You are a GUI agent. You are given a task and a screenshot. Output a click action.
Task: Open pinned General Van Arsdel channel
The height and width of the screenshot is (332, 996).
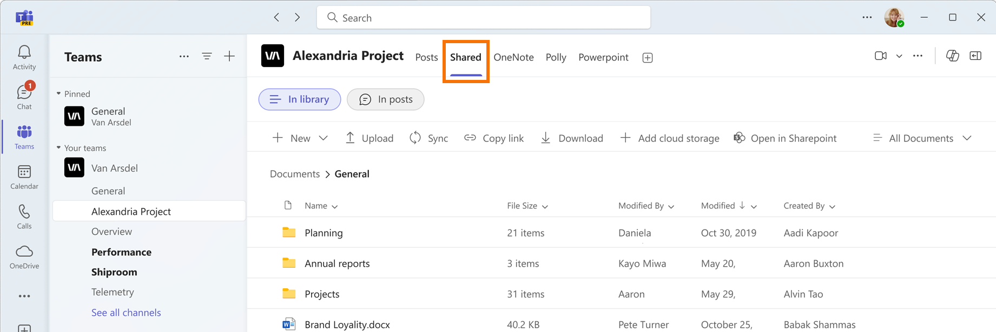(149, 116)
